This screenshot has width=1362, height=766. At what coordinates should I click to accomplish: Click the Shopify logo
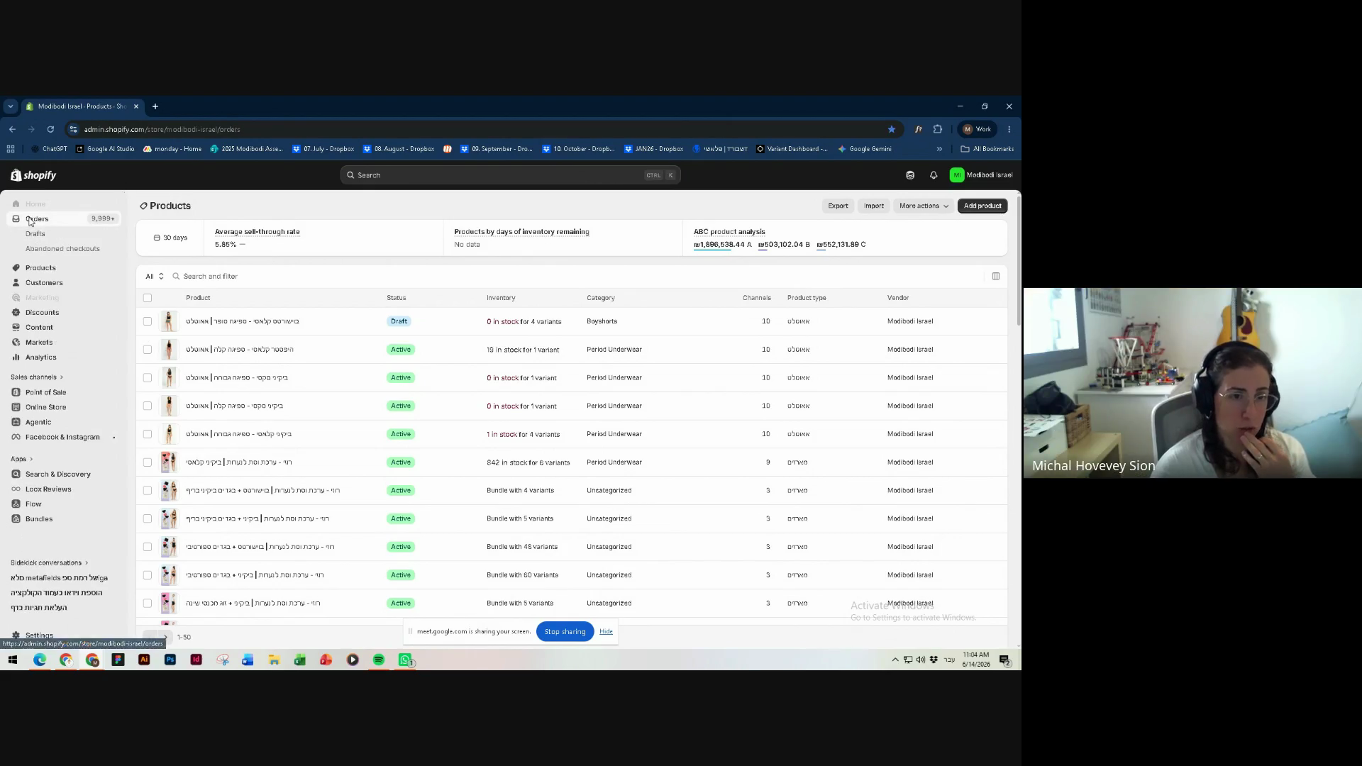point(33,175)
